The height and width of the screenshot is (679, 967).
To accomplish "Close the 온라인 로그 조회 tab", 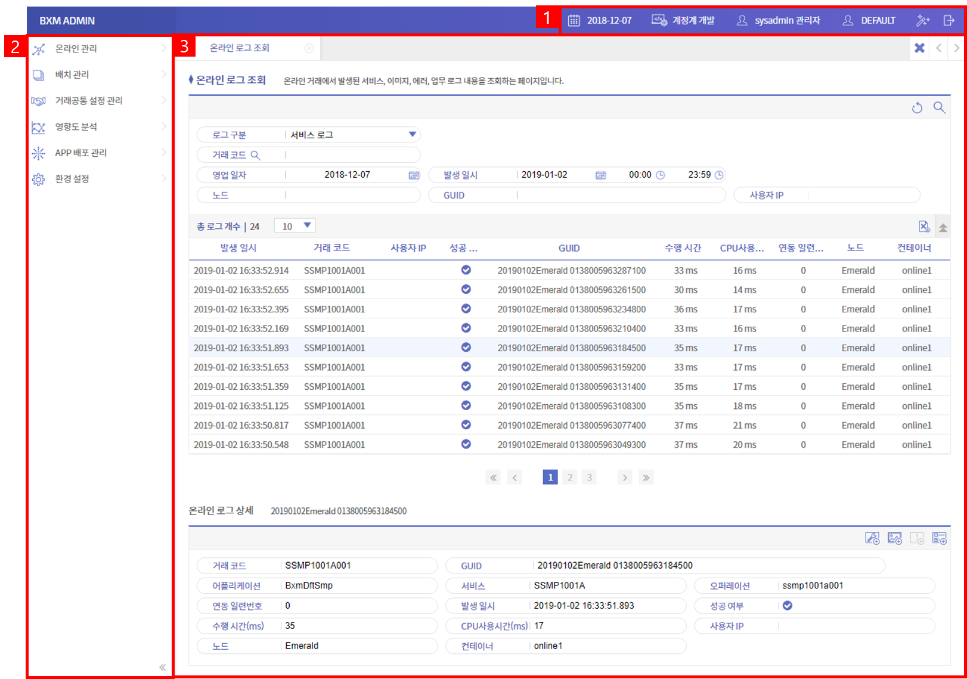I will 309,48.
